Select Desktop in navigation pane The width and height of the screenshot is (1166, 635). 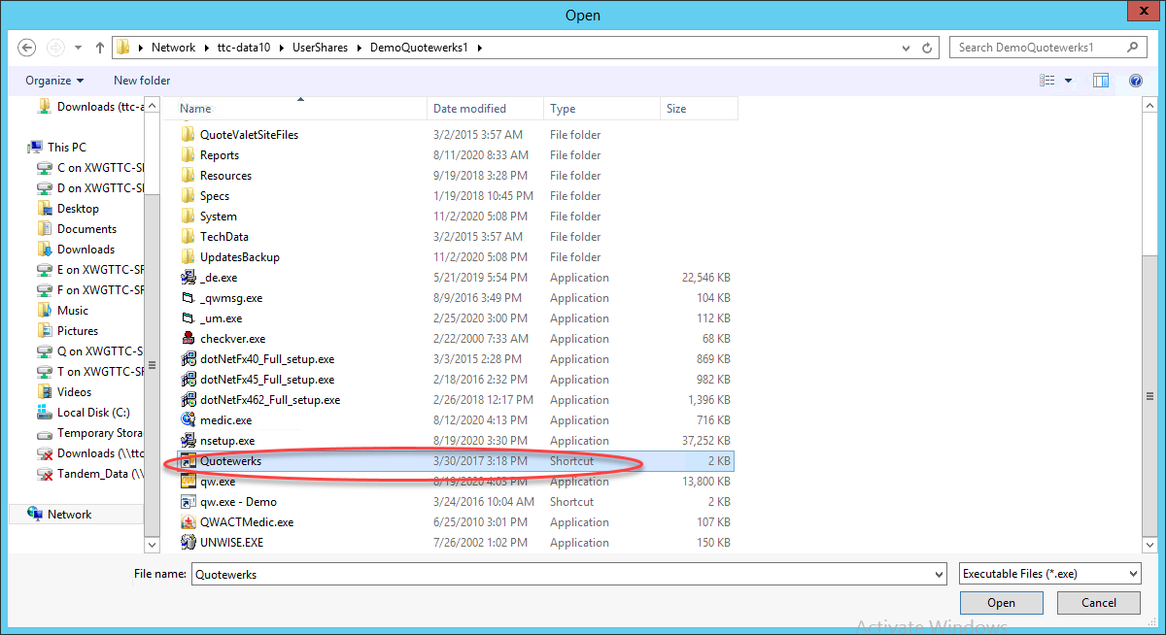(x=78, y=209)
